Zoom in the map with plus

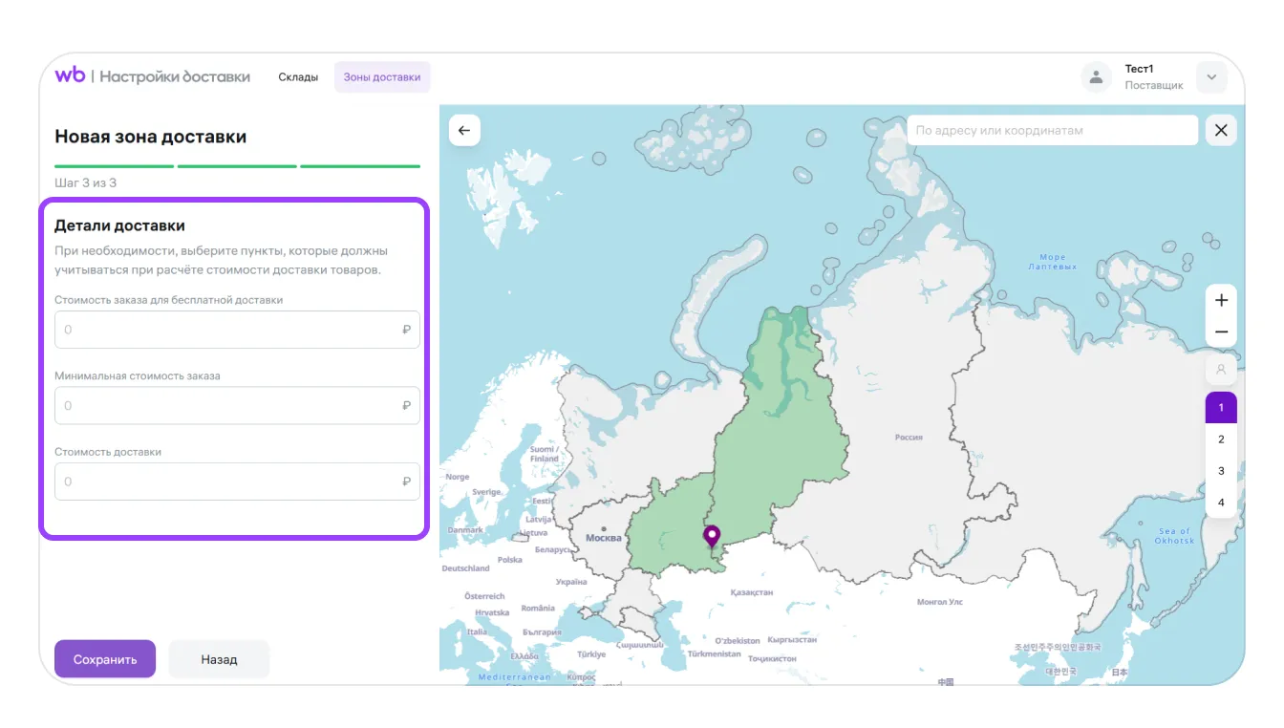(x=1221, y=300)
